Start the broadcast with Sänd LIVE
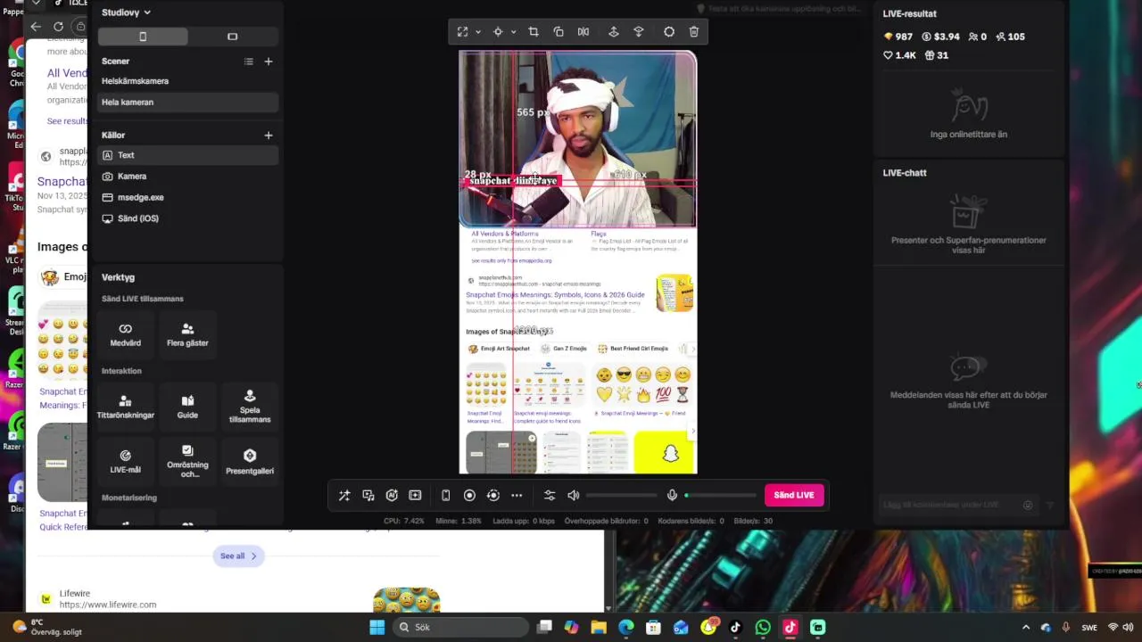The image size is (1142, 642). tap(794, 496)
